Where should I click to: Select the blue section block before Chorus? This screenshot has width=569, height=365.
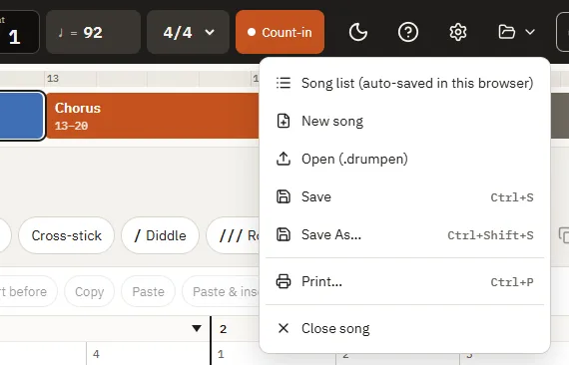(22, 116)
